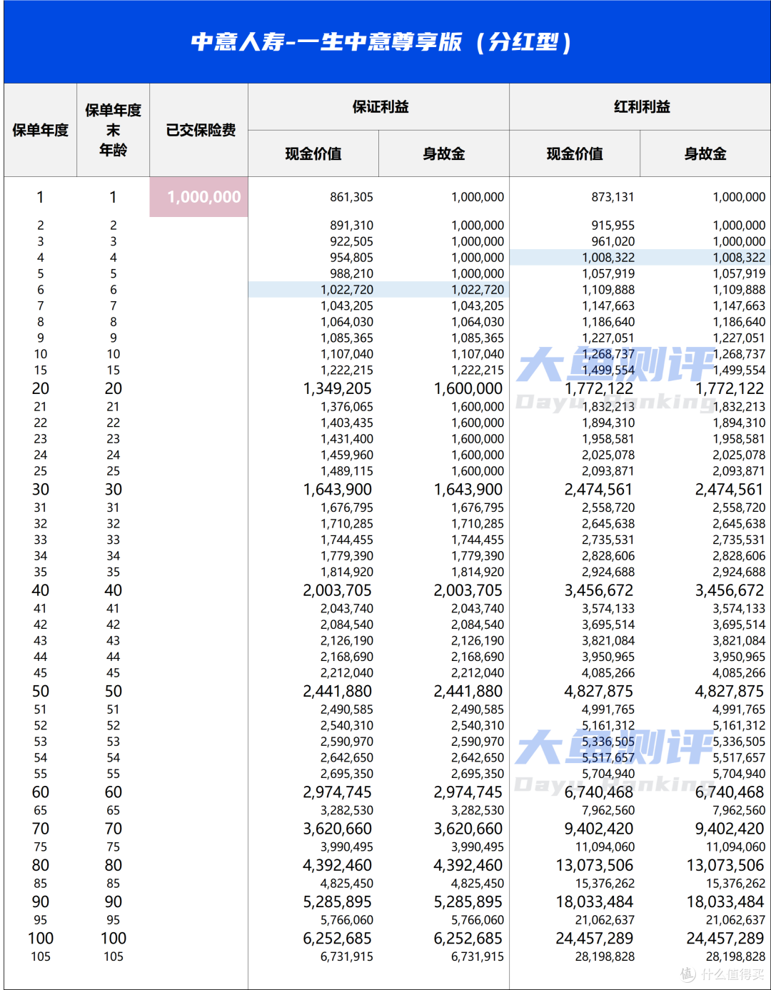Click 13,073,506 in dividend 身故金 column
This screenshot has width=771, height=990.
pos(725,865)
